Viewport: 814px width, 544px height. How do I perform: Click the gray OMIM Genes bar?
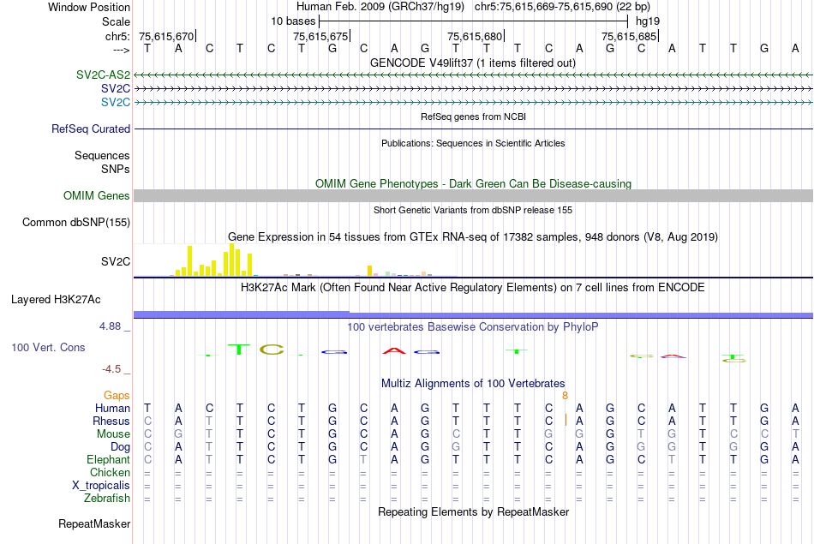pyautogui.click(x=473, y=195)
